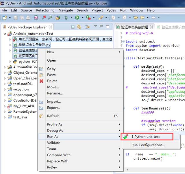
Task: Choose Debug As in the context menu
Action: (x=81, y=130)
